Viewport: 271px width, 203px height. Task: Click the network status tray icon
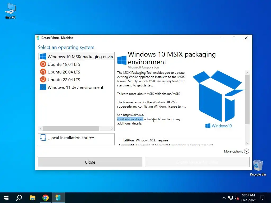click(231, 198)
